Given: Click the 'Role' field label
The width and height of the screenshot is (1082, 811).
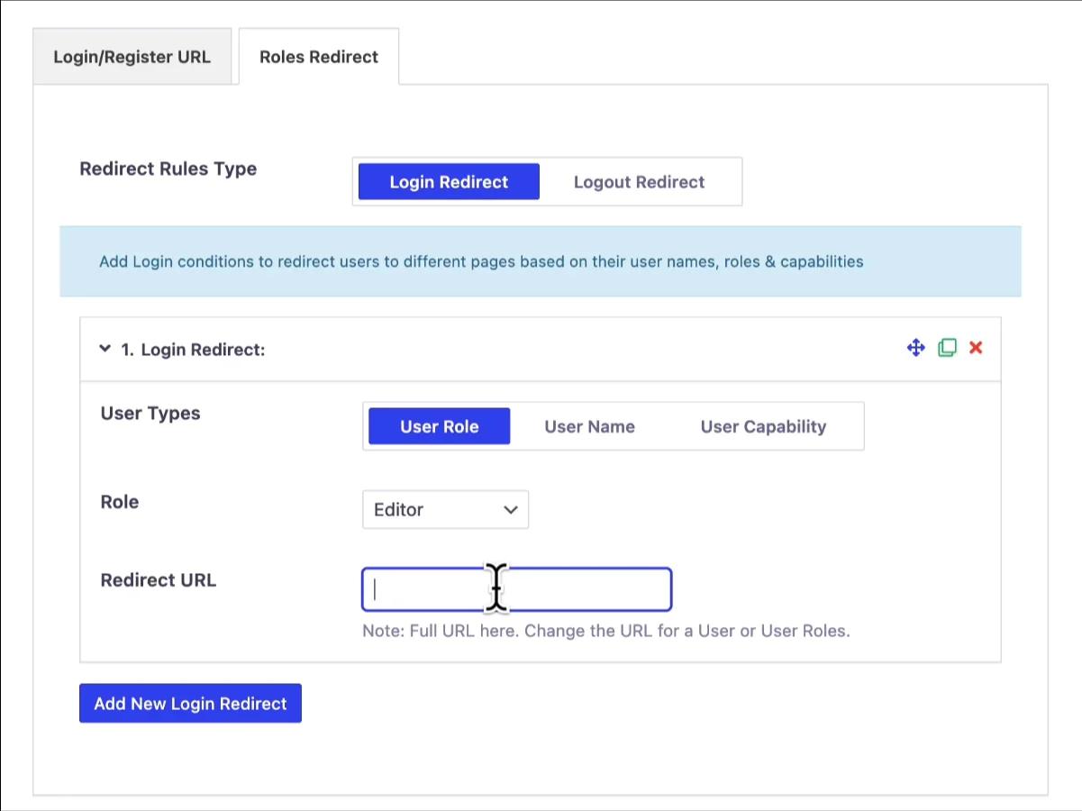Looking at the screenshot, I should point(119,502).
